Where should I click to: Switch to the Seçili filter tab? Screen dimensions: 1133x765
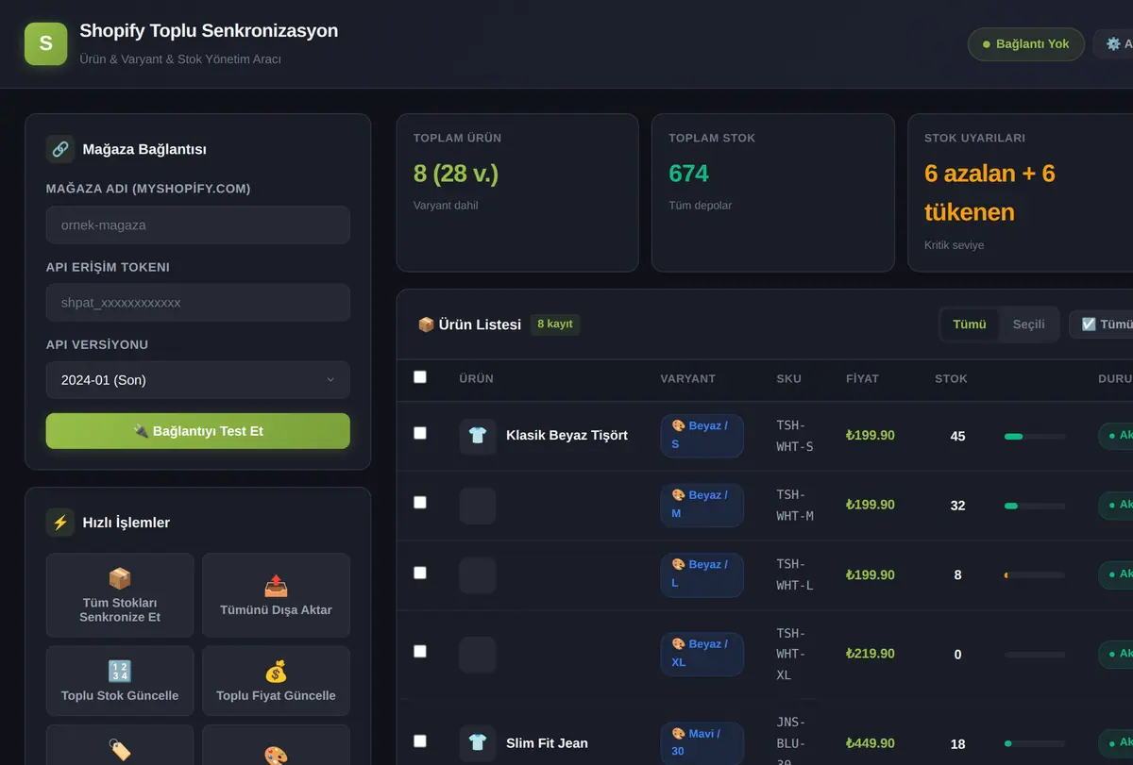1029,324
